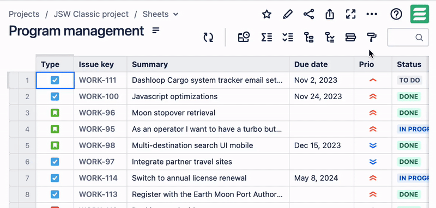
Task: Click 'Moon stopover retrieval' summary
Action: (x=173, y=113)
